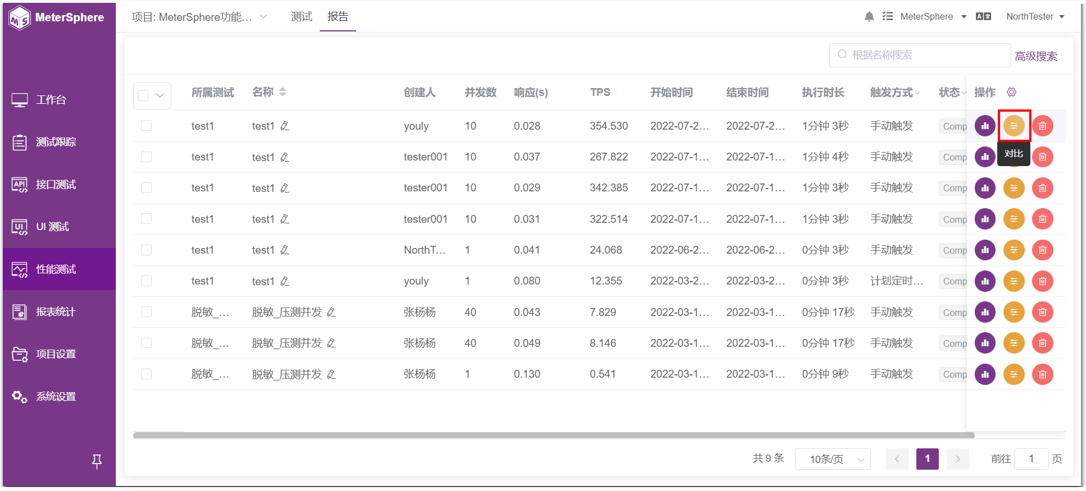This screenshot has height=491, width=1086.
Task: Toggle the select-all checkbox in header
Action: click(143, 95)
